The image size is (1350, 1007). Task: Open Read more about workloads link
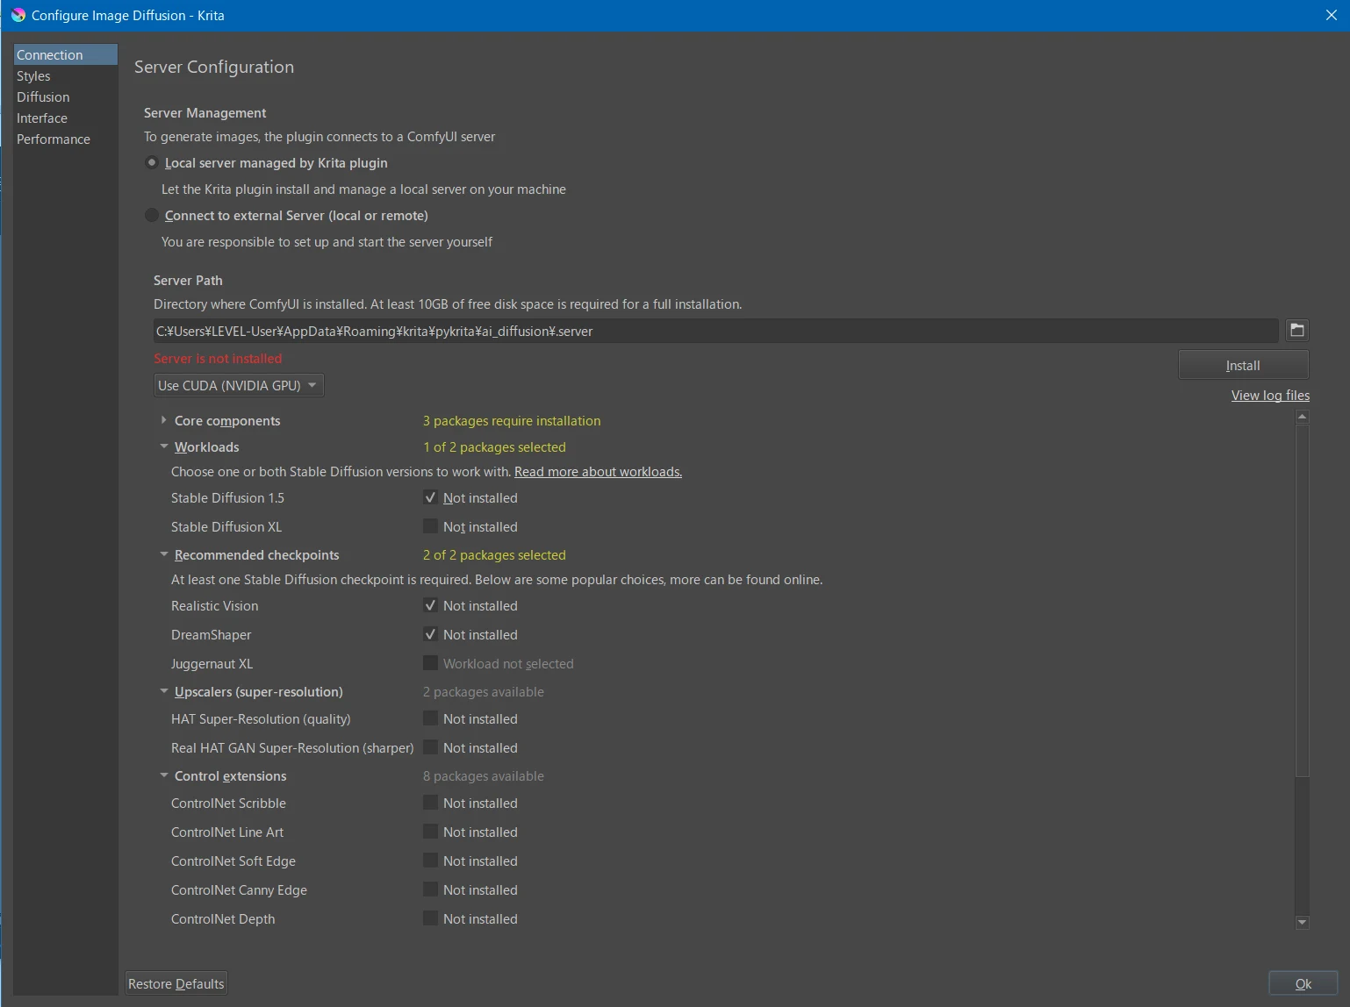coord(598,472)
